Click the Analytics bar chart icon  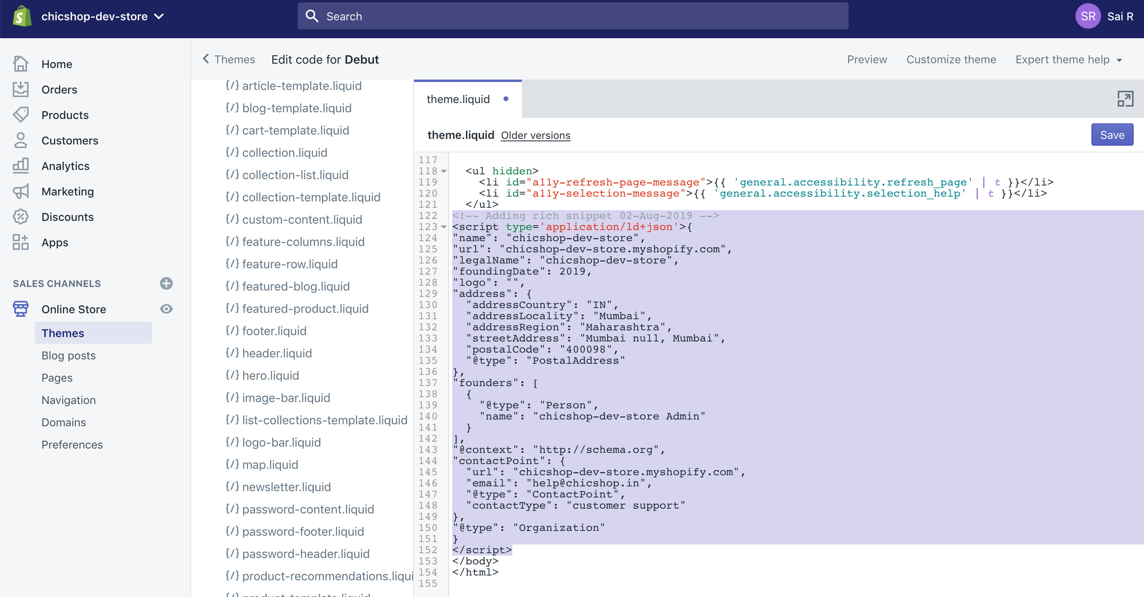tap(21, 166)
